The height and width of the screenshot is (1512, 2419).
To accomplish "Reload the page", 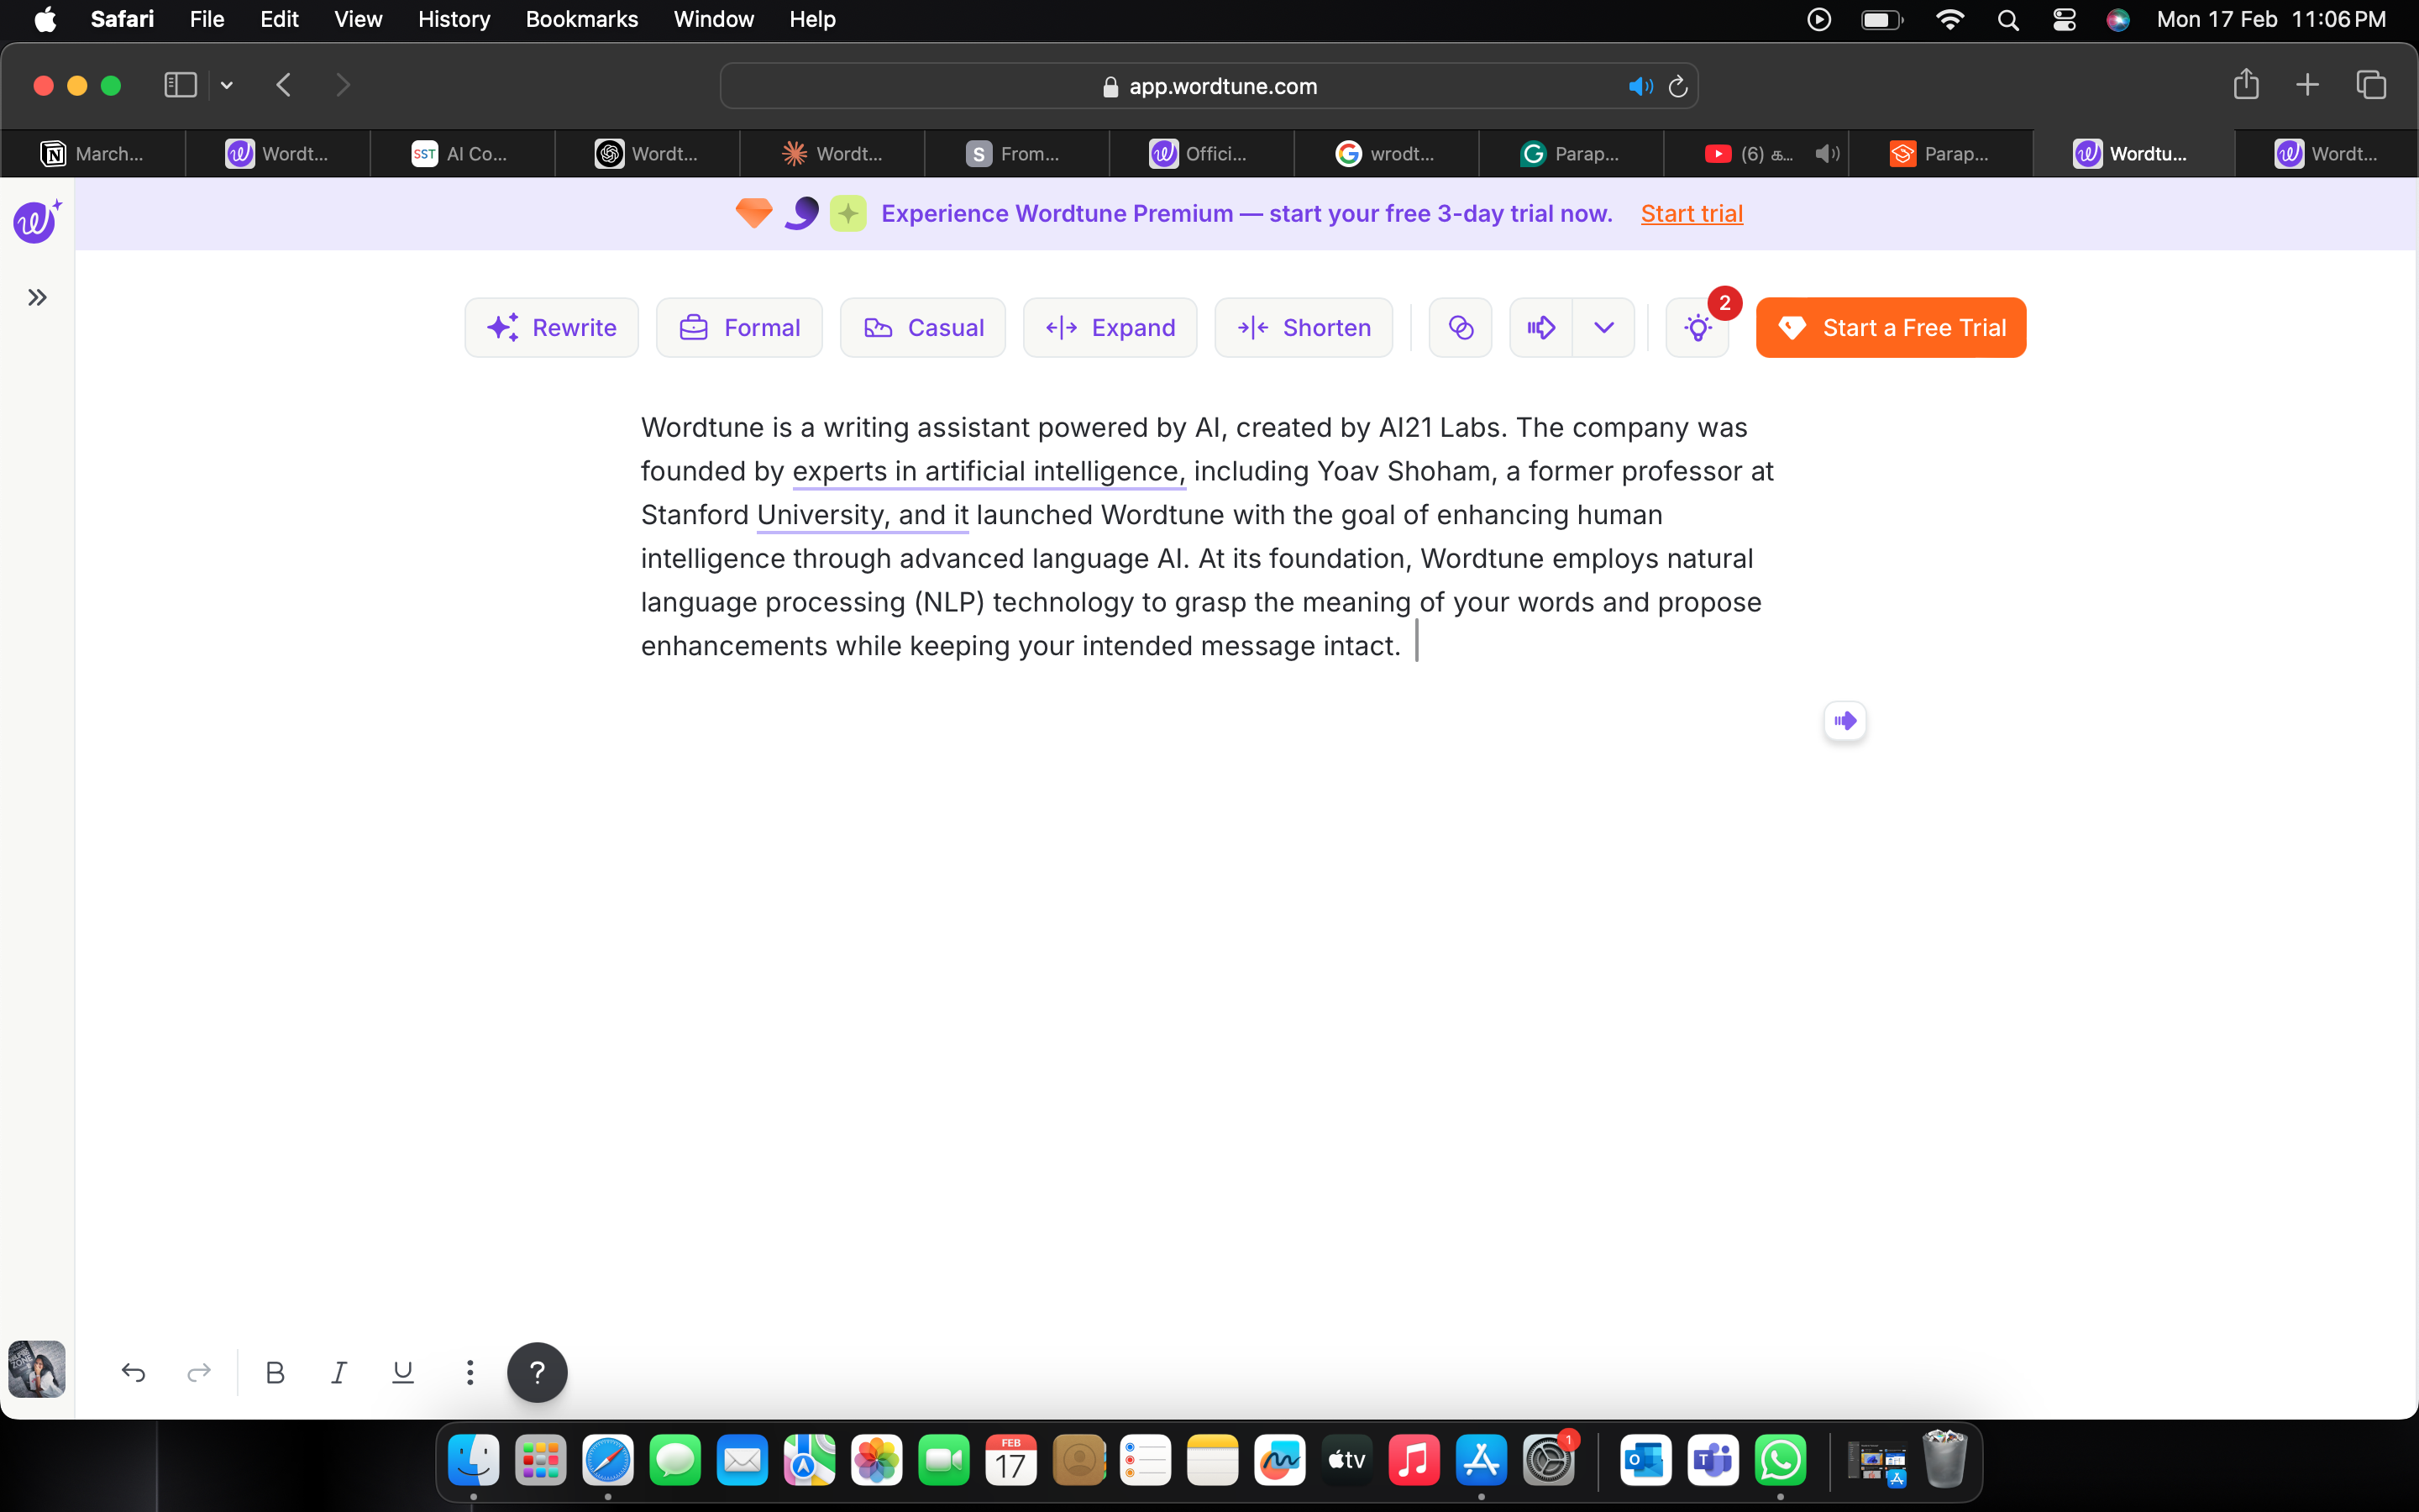I will (x=1678, y=86).
